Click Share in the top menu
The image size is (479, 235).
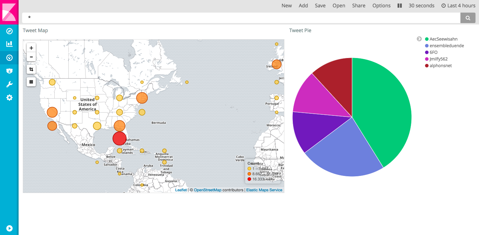[359, 6]
